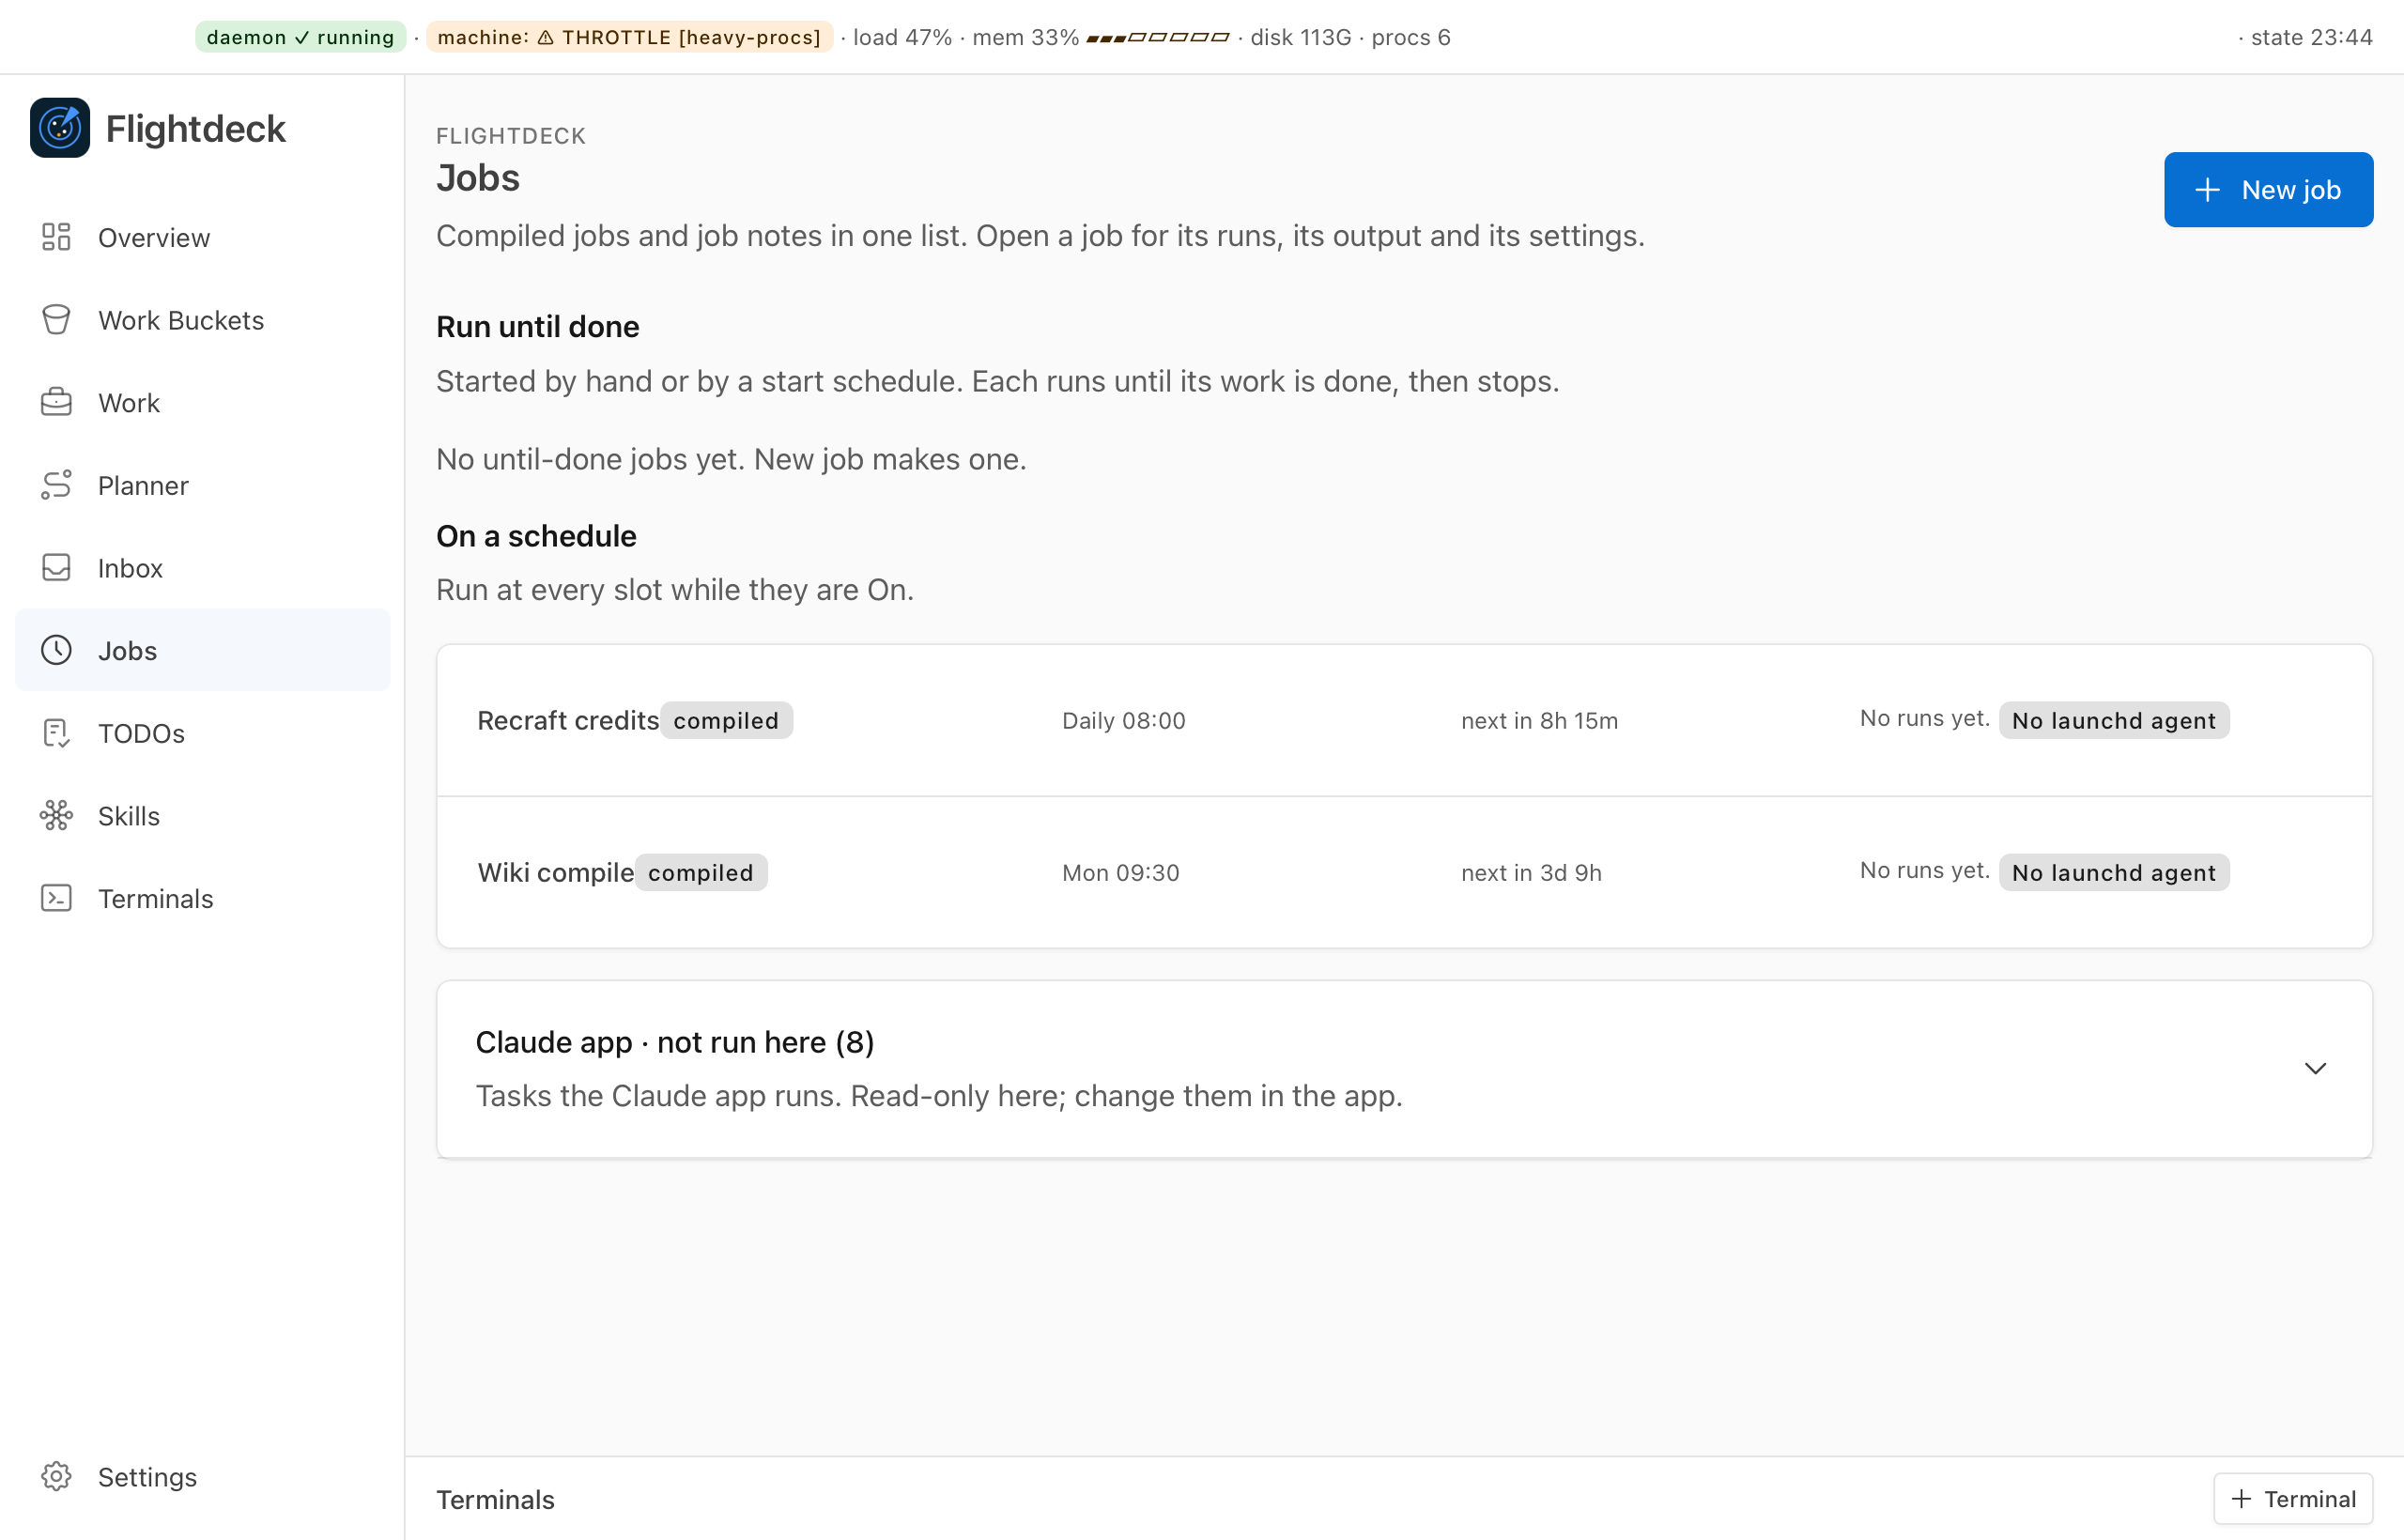The height and width of the screenshot is (1540, 2404).
Task: Go to Work Buckets
Action: (203, 320)
